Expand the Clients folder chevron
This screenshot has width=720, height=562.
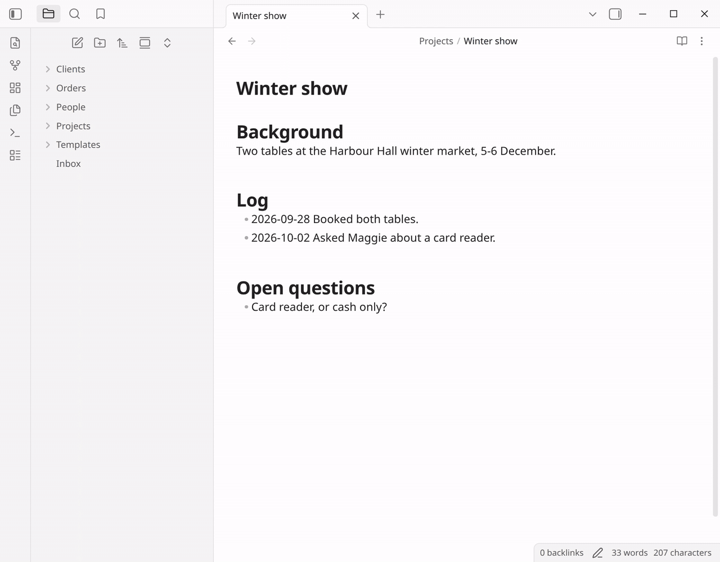(48, 69)
